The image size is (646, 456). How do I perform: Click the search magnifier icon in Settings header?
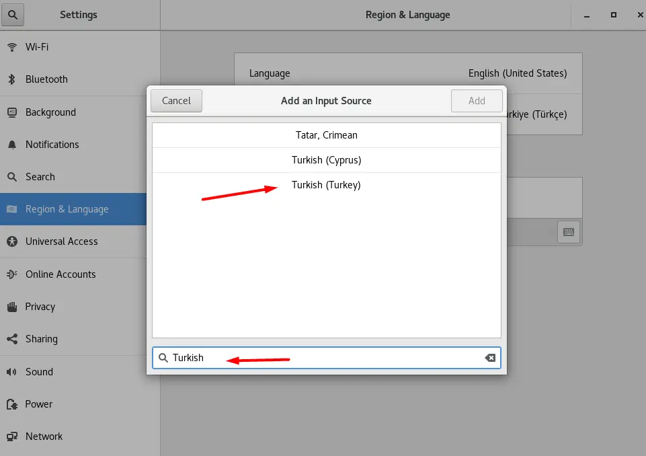coord(14,14)
